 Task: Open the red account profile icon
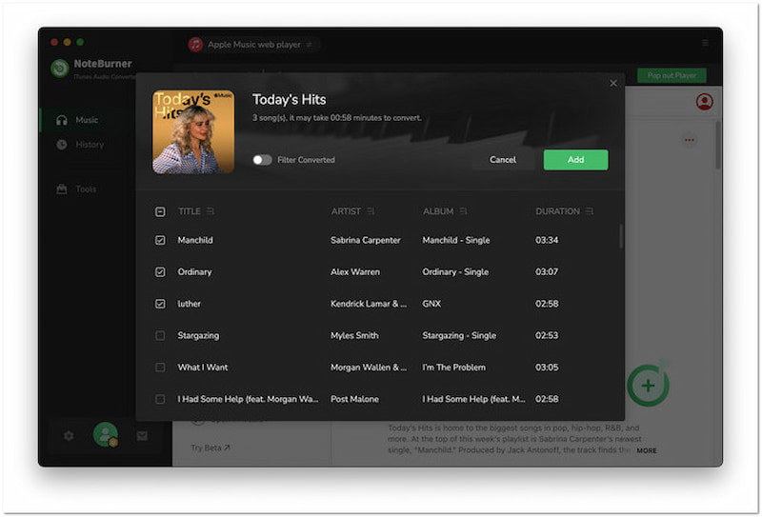pyautogui.click(x=704, y=102)
